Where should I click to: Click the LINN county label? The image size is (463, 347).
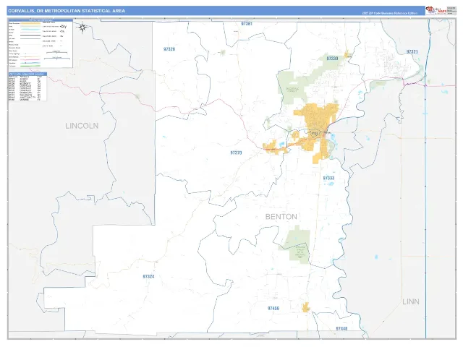pos(411,302)
